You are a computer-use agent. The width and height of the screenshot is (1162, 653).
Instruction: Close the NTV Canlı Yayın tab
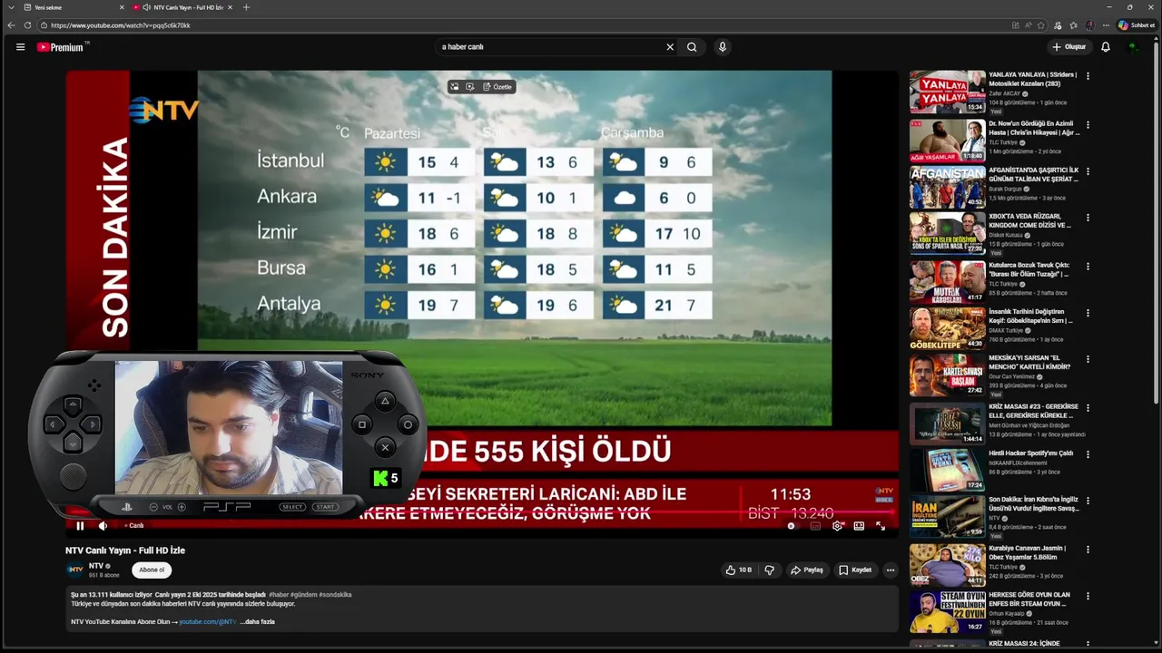coord(230,7)
